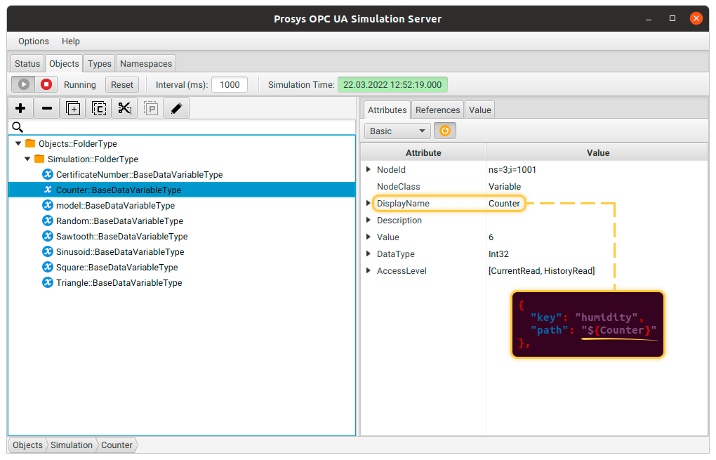Screen dimensions: 716x460
Task: Open the Options menu
Action: (33, 41)
